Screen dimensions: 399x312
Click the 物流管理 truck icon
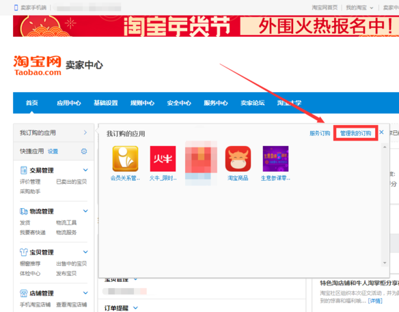[24, 212]
